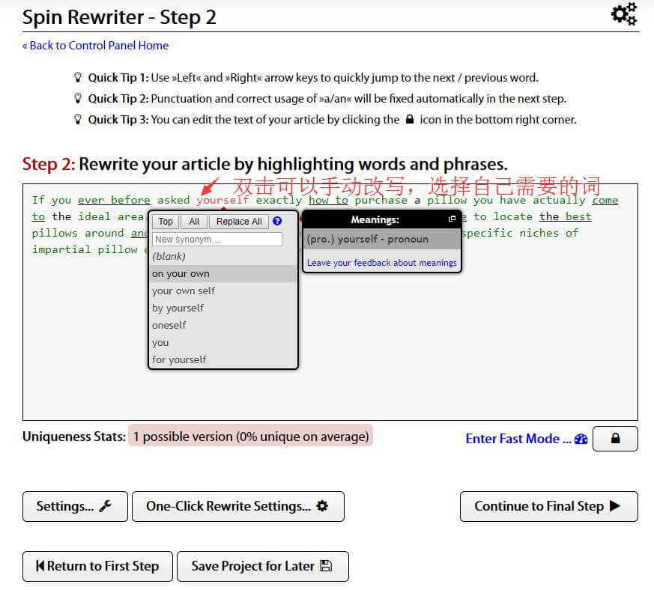Click the word 'ideal' in article
The image size is (654, 590).
pos(94,216)
